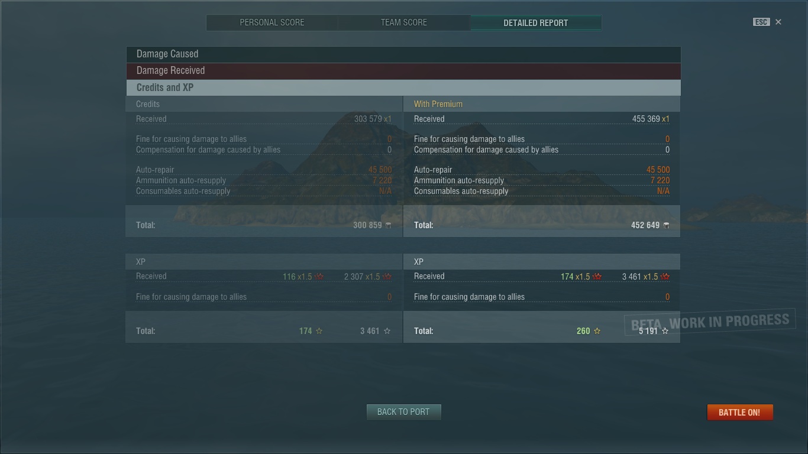Click the gold star beside 174 XP total
808x454 pixels.
tap(319, 331)
